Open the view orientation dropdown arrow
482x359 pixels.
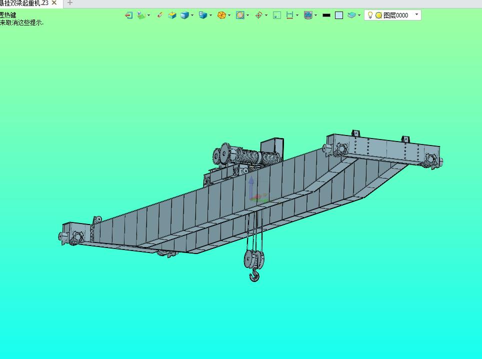coord(210,15)
